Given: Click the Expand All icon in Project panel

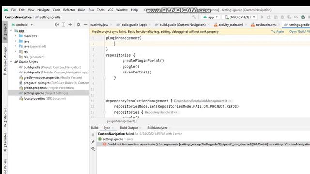Looking at the screenshot, I should coord(63,25).
